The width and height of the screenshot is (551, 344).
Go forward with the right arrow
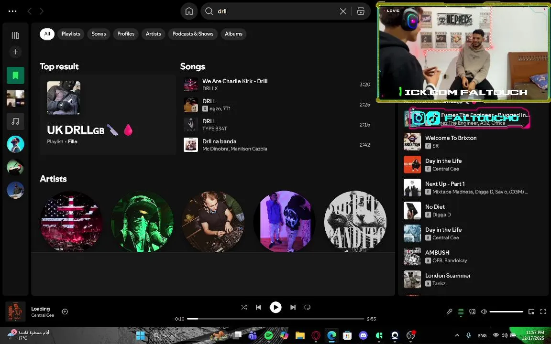click(x=42, y=11)
